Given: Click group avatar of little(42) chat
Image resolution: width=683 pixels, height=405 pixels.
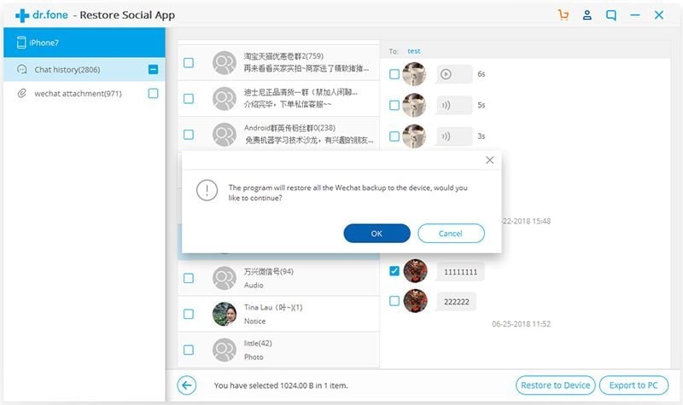Looking at the screenshot, I should point(225,350).
